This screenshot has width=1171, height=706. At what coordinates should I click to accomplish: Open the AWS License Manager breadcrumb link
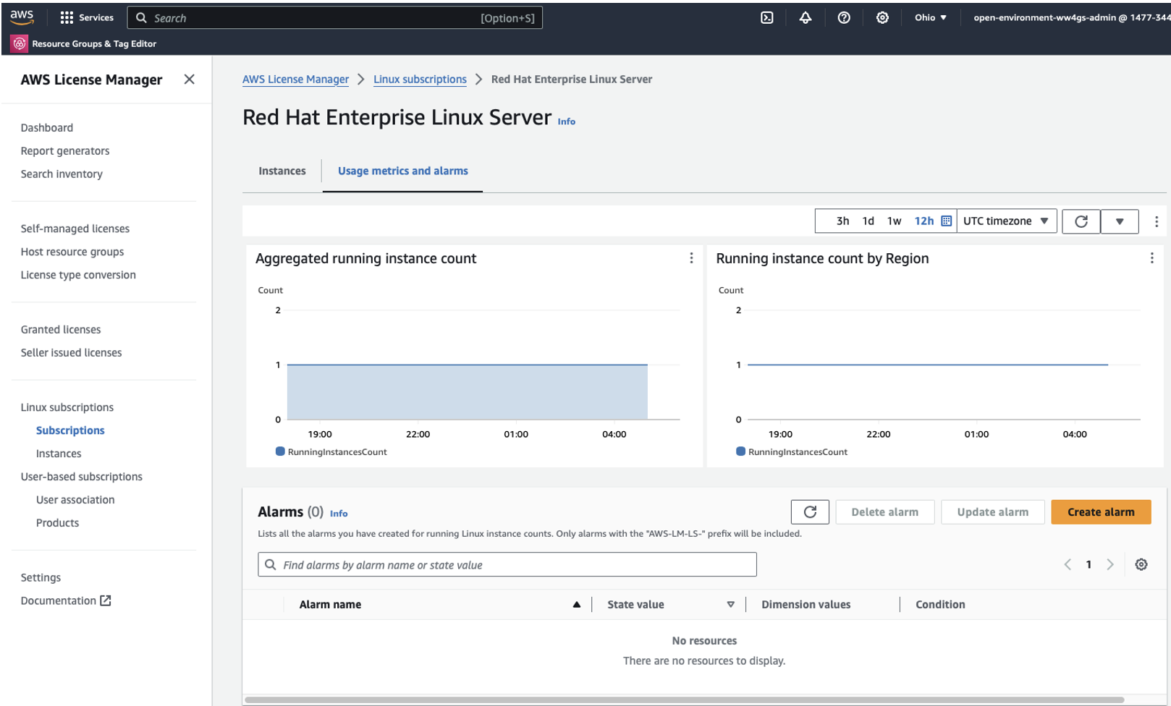coord(295,80)
